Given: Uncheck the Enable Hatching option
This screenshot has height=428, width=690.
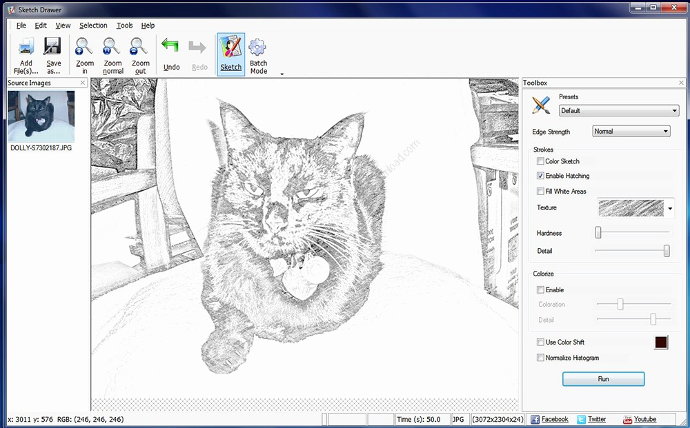Looking at the screenshot, I should 540,176.
